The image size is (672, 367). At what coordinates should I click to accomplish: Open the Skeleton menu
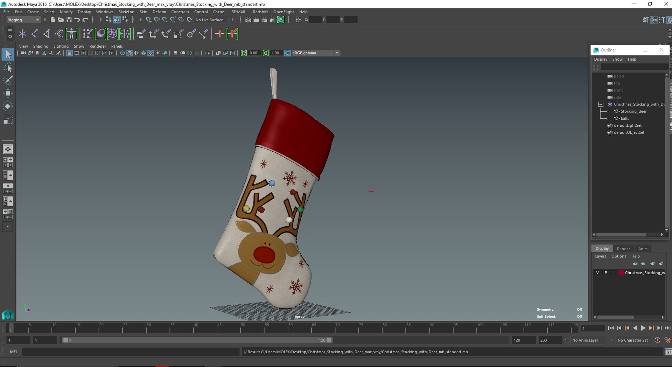[x=126, y=12]
